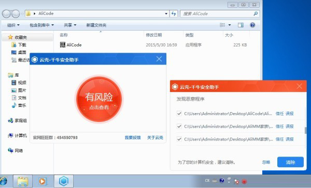Sort by the 修改日期 column header
Screen dimensions: 311x188
[154, 35]
